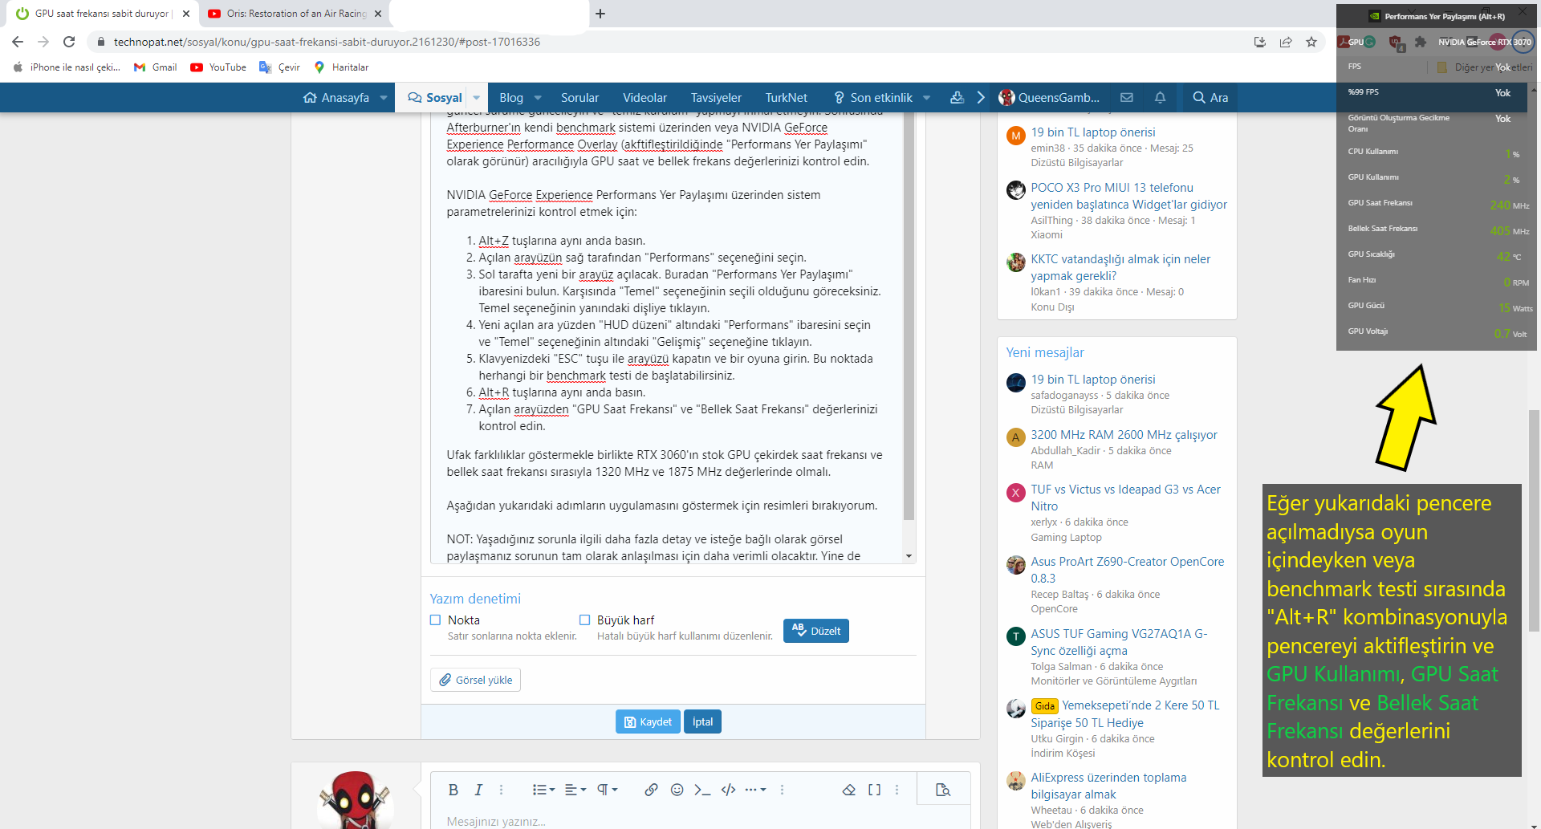This screenshot has height=829, width=1541.
Task: Open the 'KKTC vatandaşlığı almak' thread
Action: [x=1120, y=267]
